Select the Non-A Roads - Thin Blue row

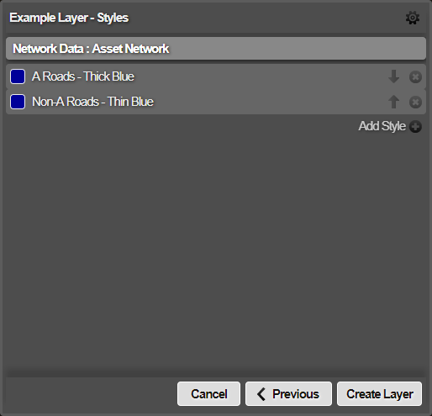click(216, 102)
